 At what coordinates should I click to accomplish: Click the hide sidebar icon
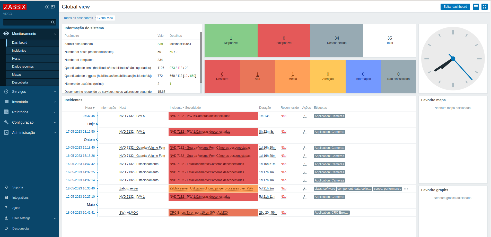coord(53,7)
